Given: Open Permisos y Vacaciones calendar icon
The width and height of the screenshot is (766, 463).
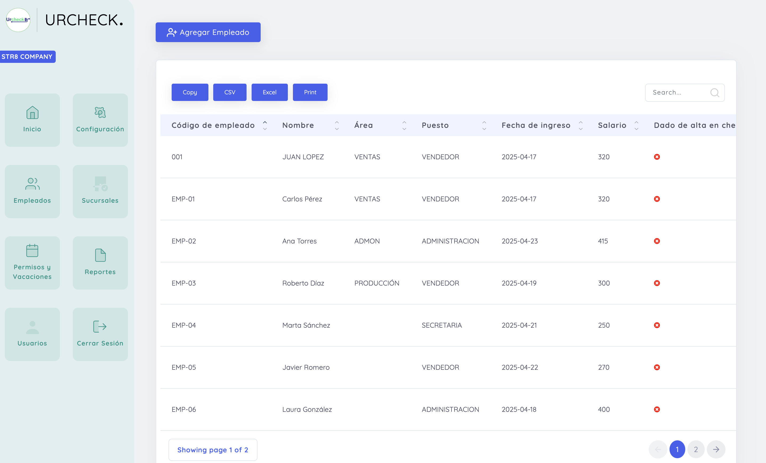Looking at the screenshot, I should (x=32, y=251).
